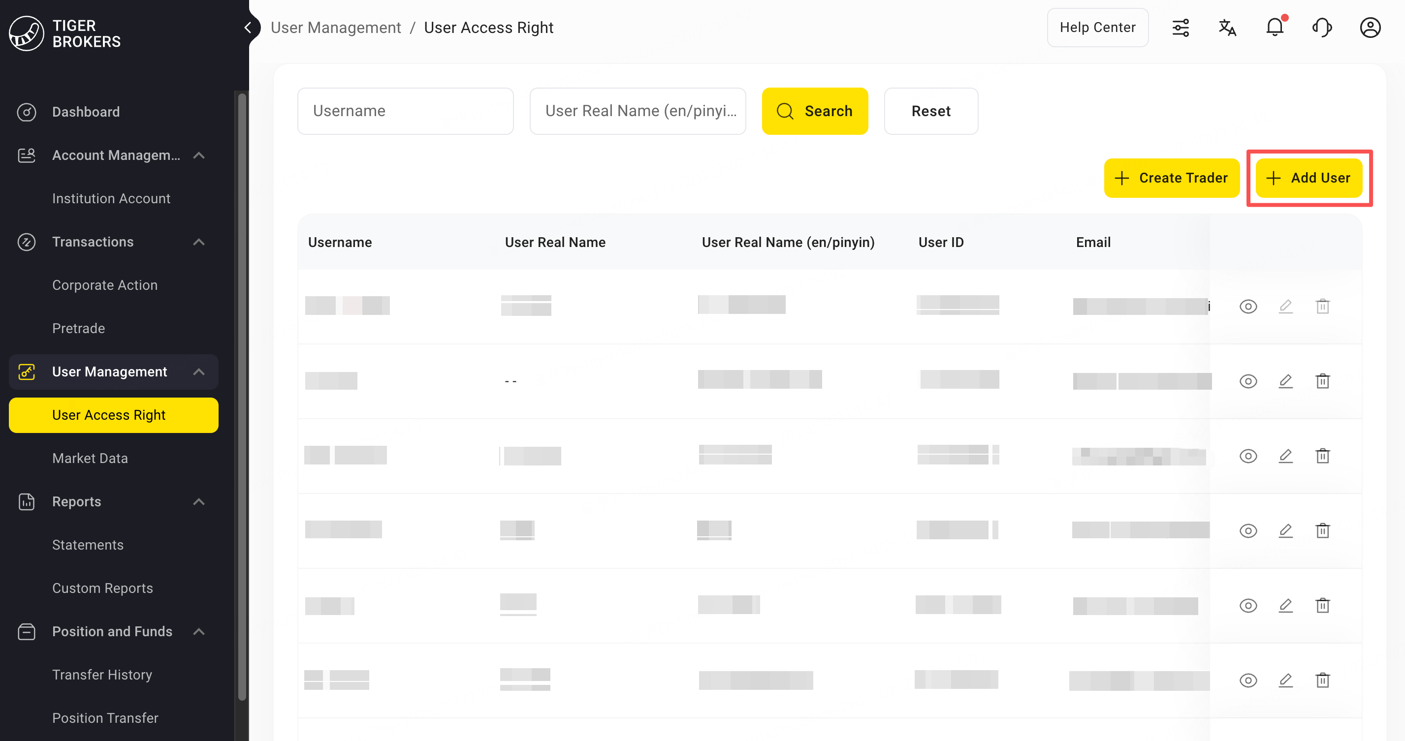This screenshot has height=741, width=1405.
Task: Delete the third row user with trash icon
Action: coord(1323,455)
